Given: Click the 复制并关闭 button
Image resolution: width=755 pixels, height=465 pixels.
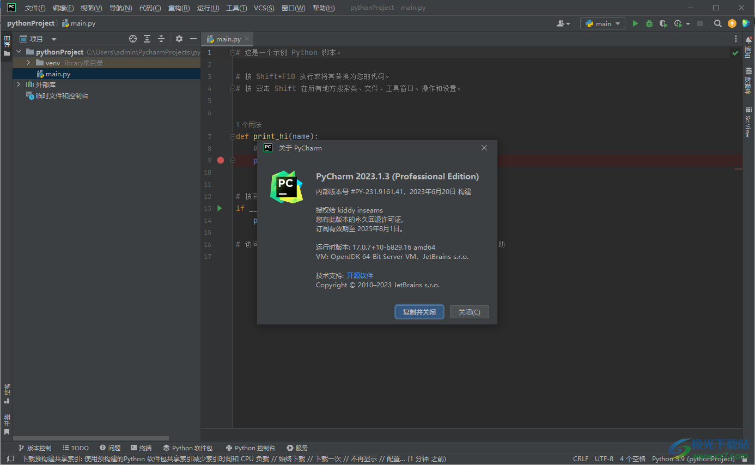Looking at the screenshot, I should pos(419,312).
